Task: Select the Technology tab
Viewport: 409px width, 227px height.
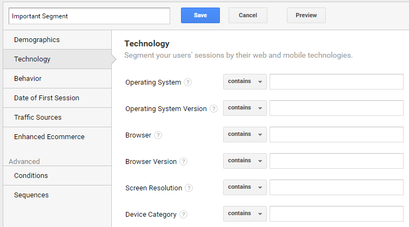Action: [x=57, y=59]
